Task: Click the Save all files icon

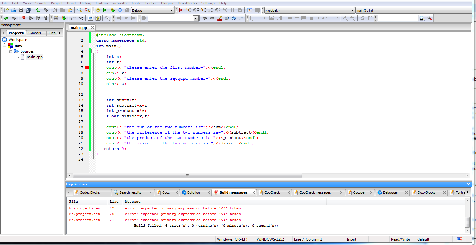Action: [x=28, y=10]
